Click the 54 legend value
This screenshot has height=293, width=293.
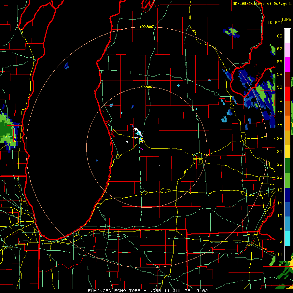280,74
